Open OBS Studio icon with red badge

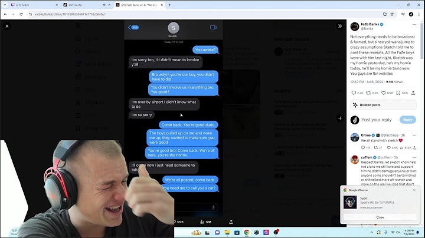(276, 232)
